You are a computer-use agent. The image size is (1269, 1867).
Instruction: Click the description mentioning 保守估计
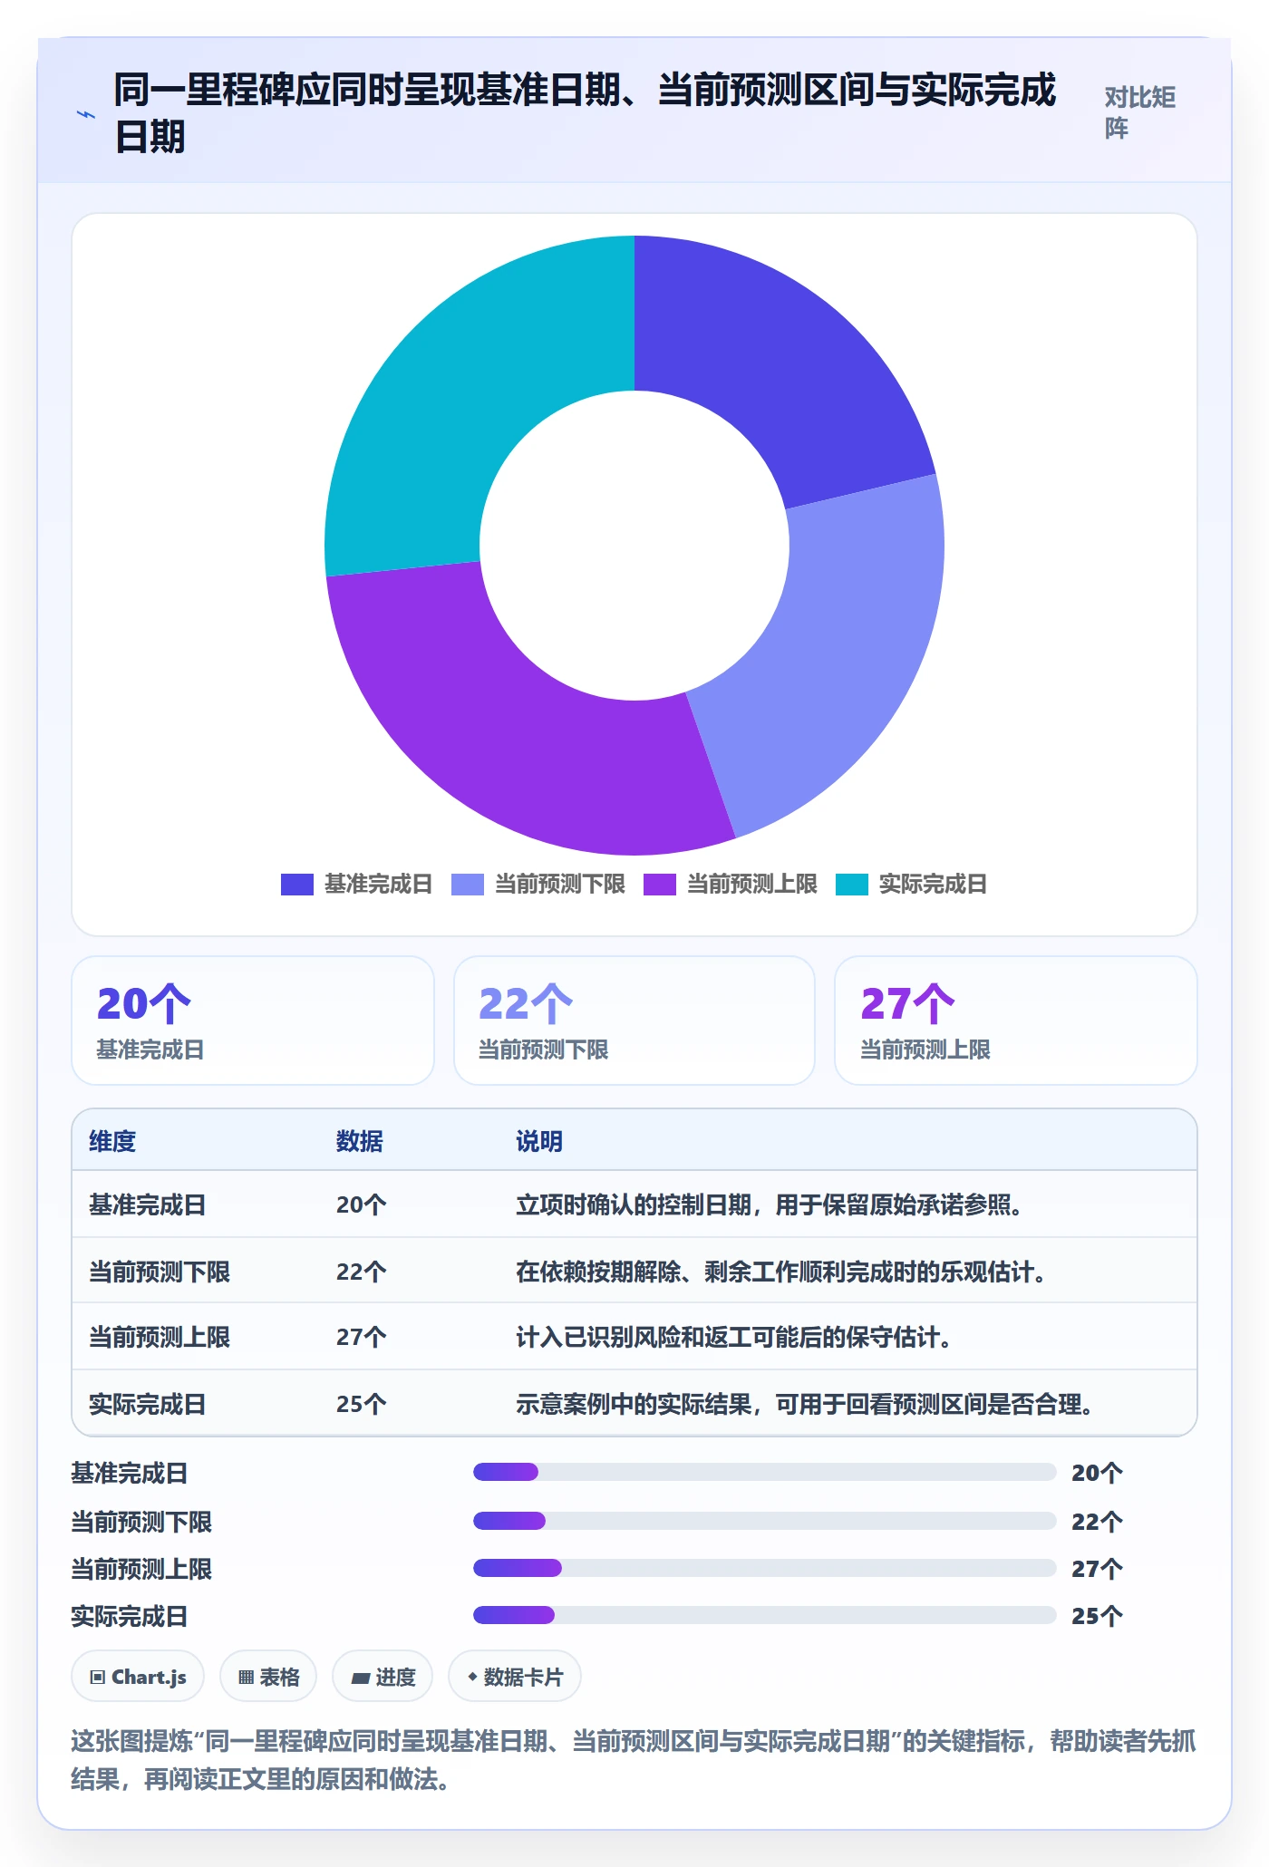point(734,1337)
